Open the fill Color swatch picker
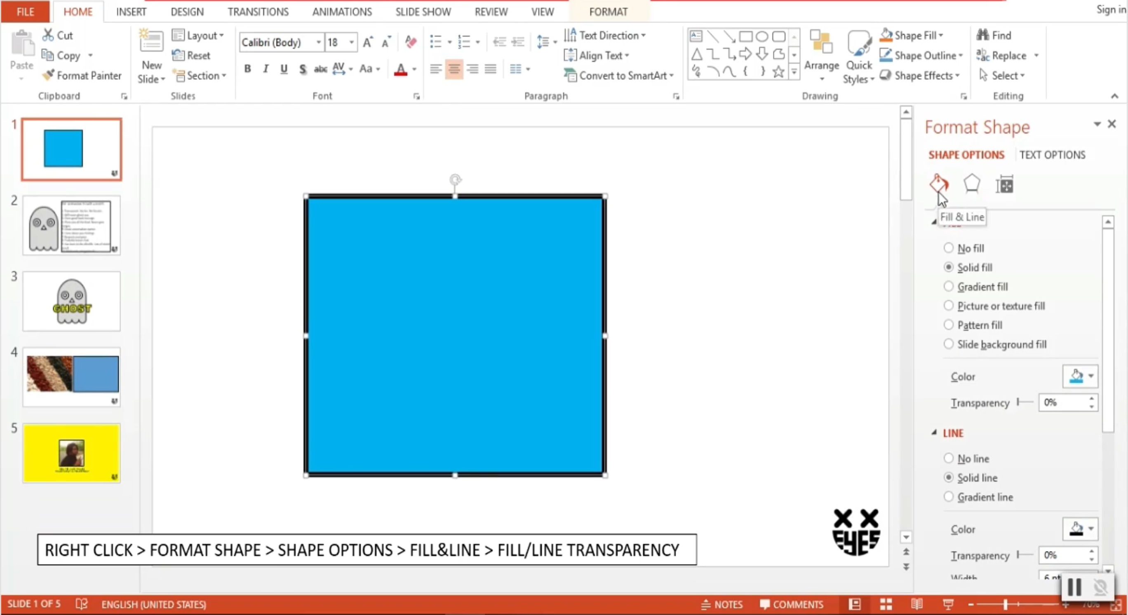 [x=1080, y=376]
